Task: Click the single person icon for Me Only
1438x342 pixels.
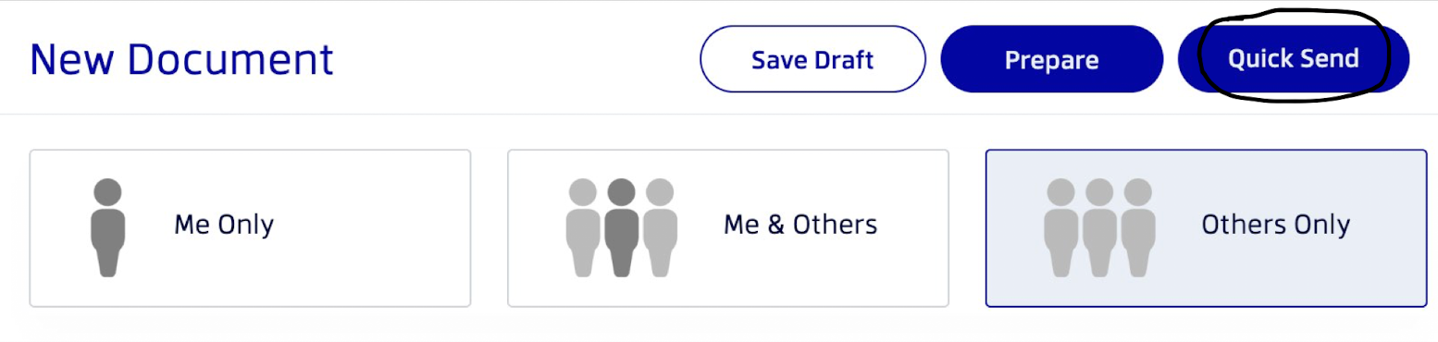Action: (107, 227)
